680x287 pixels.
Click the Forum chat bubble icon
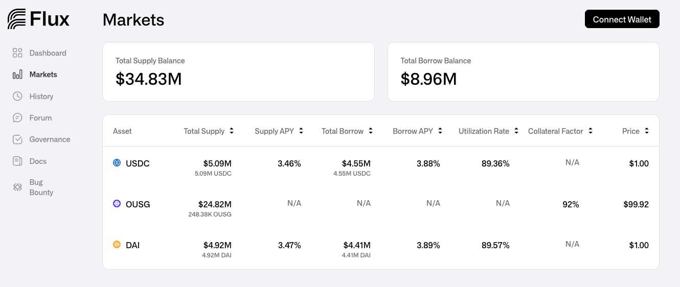(17, 117)
